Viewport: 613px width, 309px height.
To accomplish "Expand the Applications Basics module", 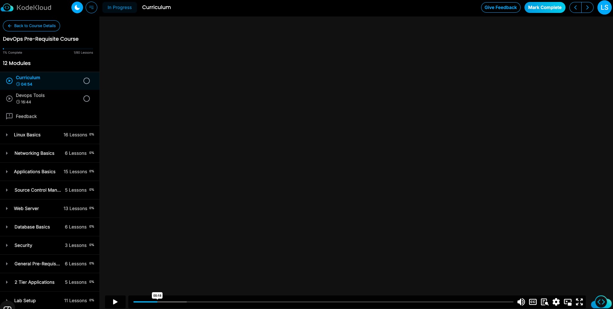I will 50,172.
